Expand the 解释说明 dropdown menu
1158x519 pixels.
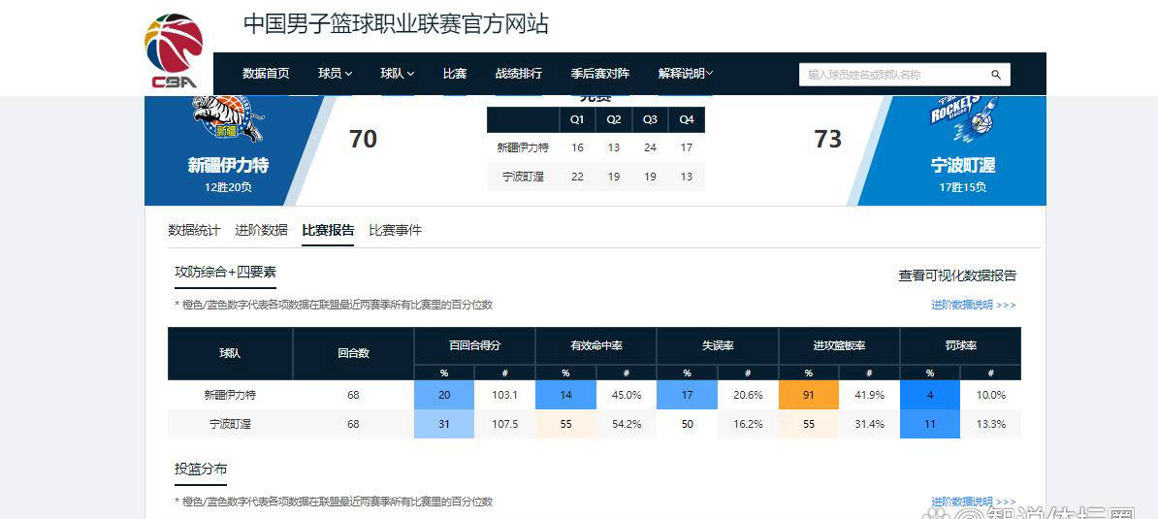point(686,74)
